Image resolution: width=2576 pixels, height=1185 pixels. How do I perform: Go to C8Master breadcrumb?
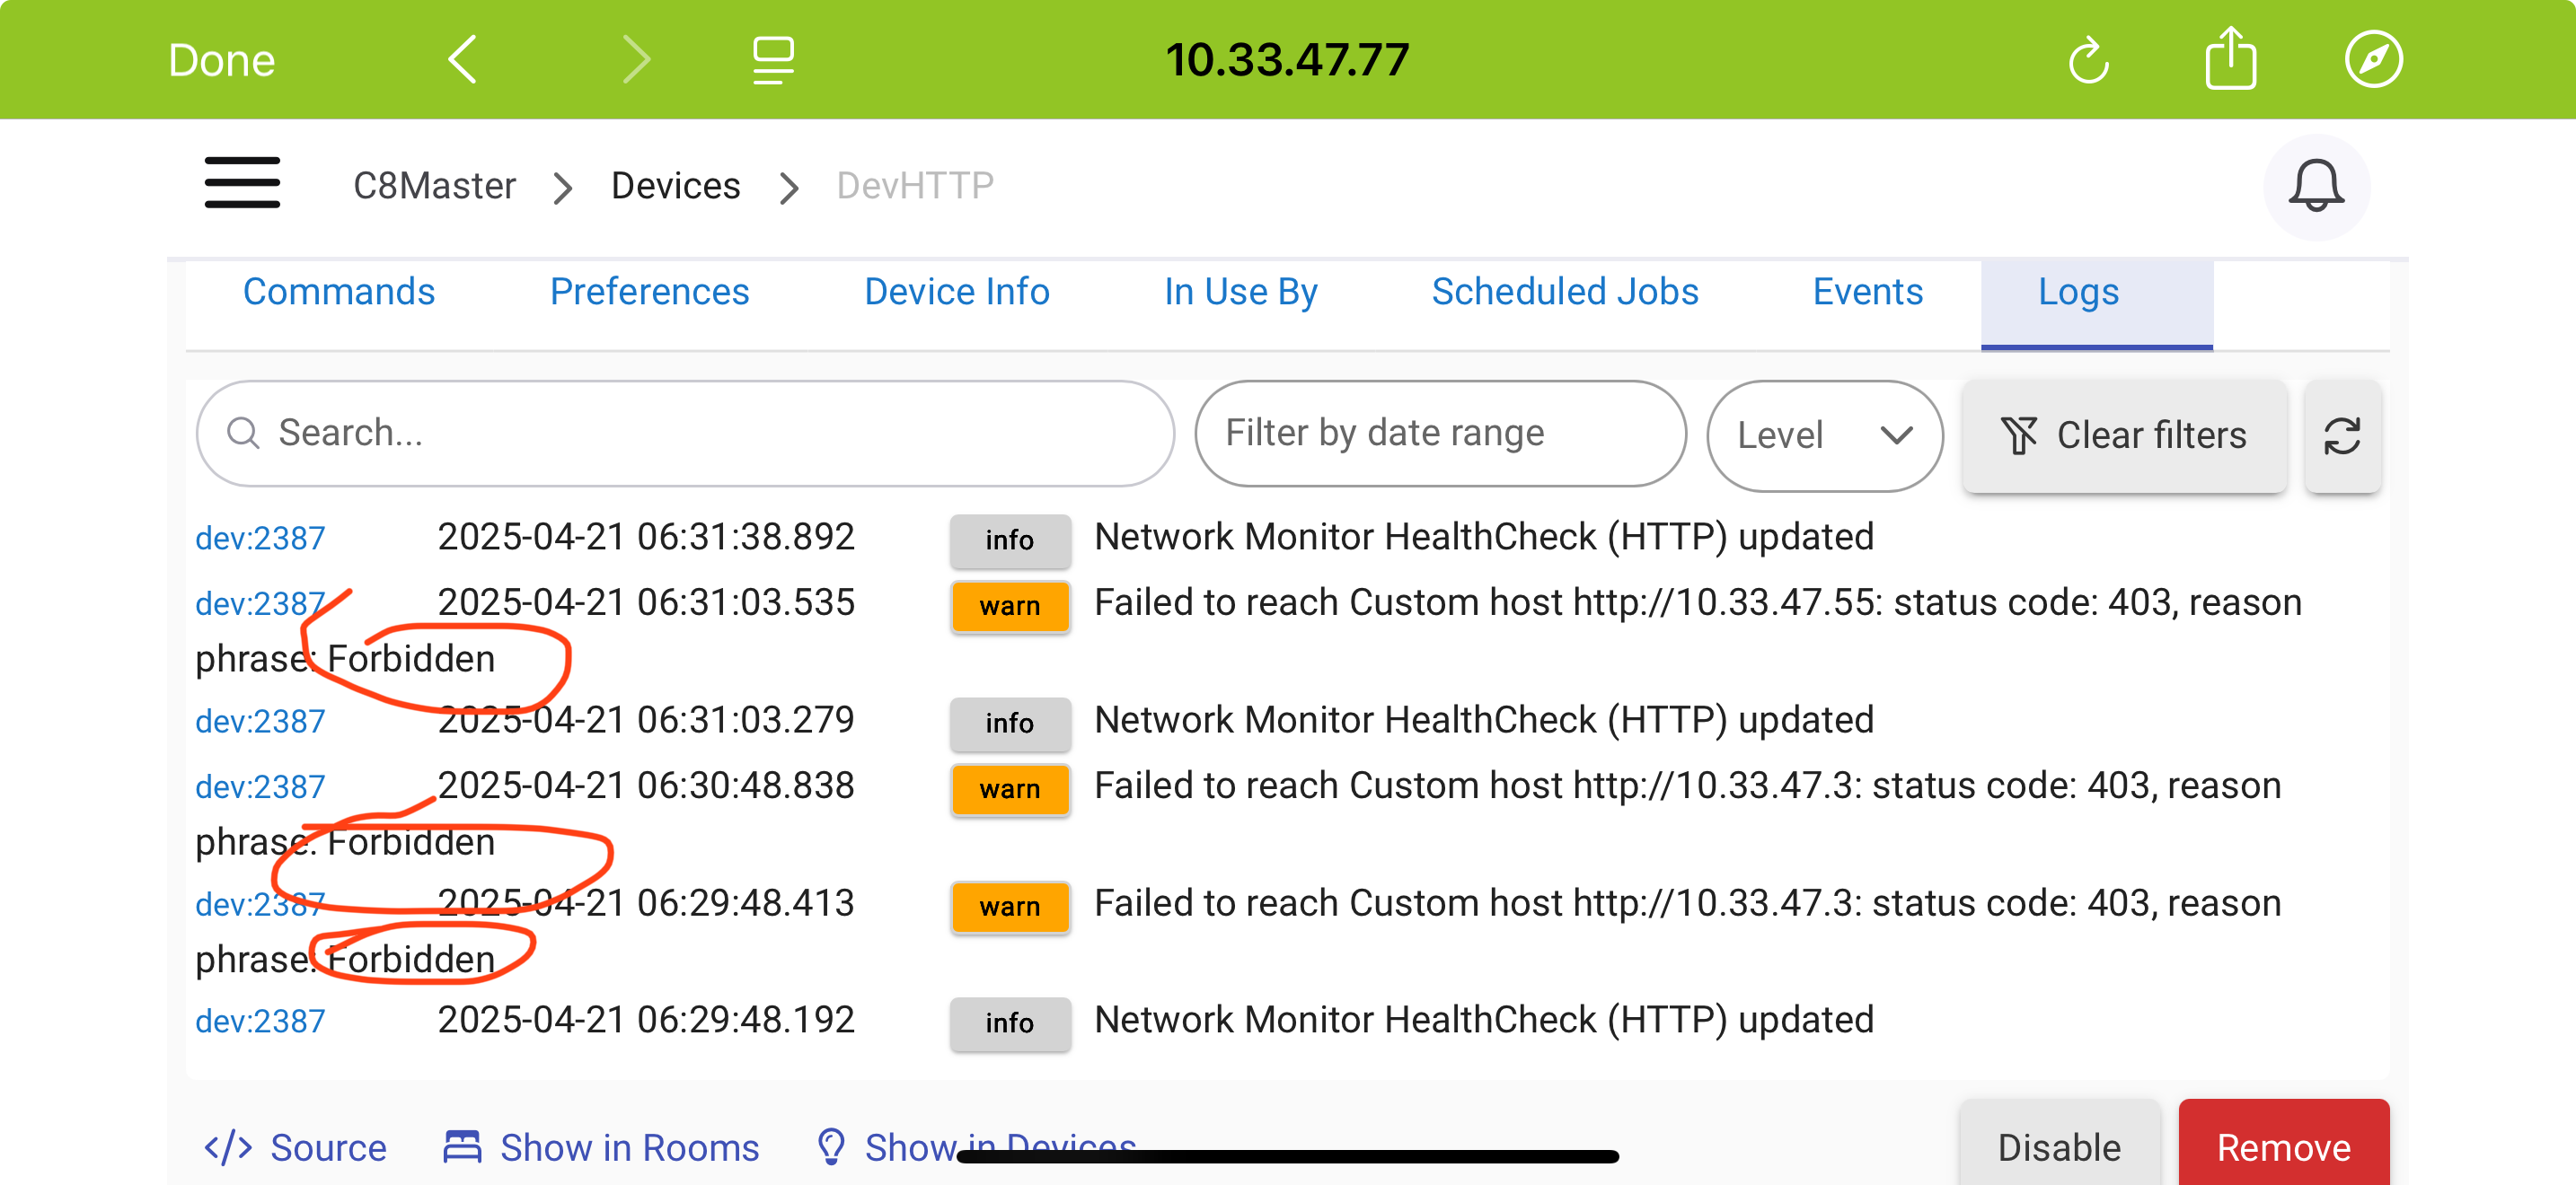pos(434,186)
